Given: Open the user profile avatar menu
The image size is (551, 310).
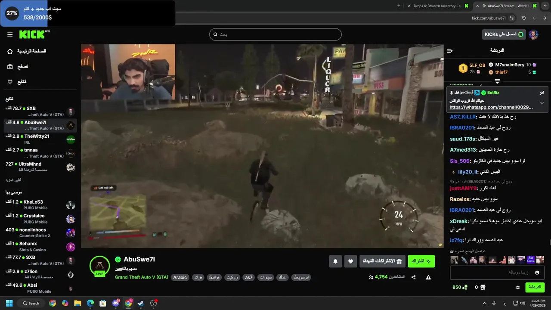Looking at the screenshot, I should pyautogui.click(x=533, y=34).
